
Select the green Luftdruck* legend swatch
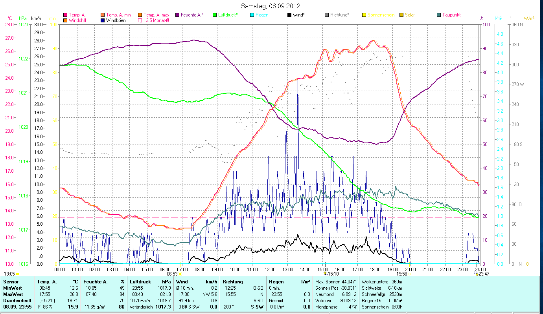[215, 15]
